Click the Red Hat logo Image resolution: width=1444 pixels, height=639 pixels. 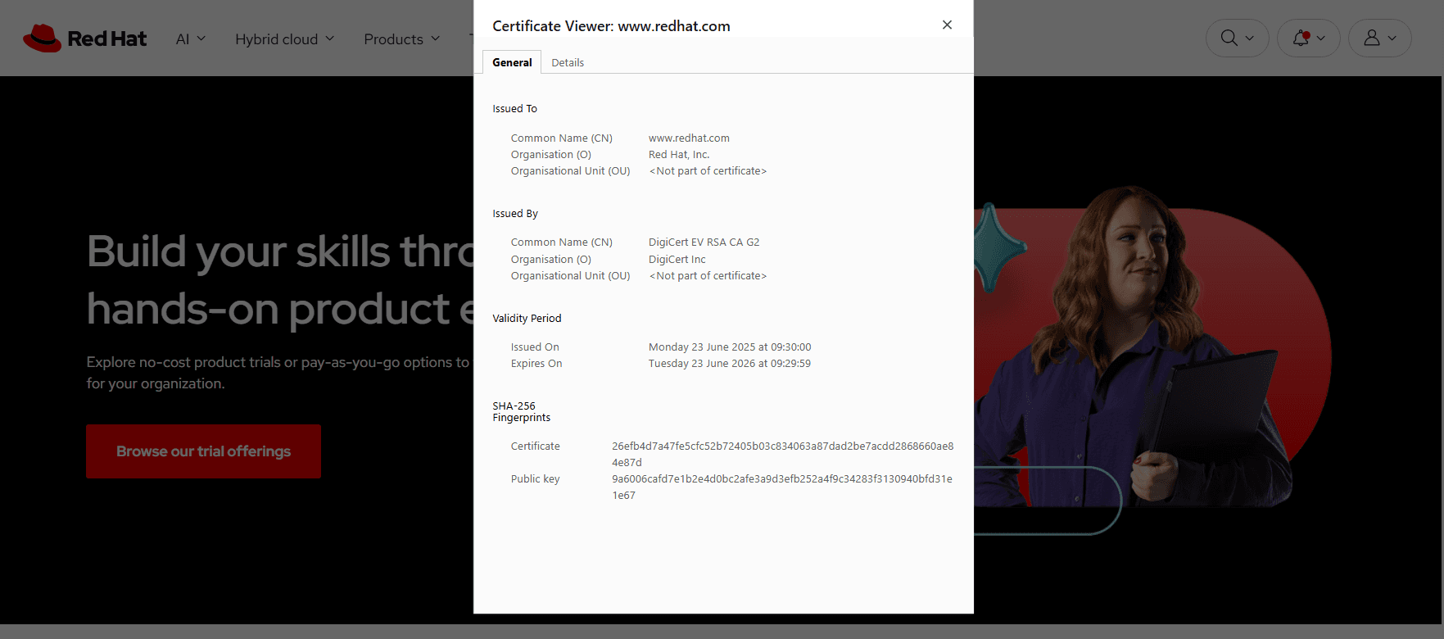85,39
